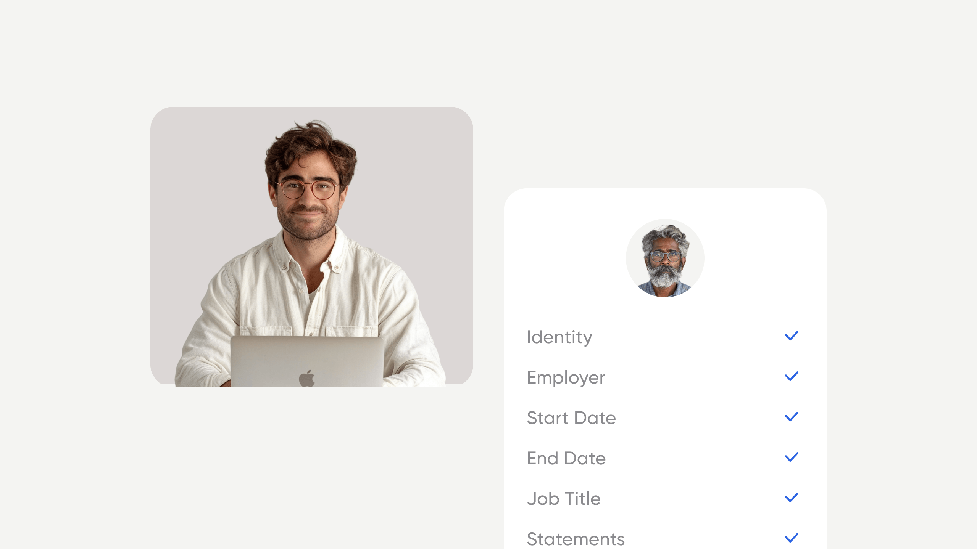The width and height of the screenshot is (977, 549).
Task: Click the Start Date checkmark icon
Action: pyautogui.click(x=792, y=417)
